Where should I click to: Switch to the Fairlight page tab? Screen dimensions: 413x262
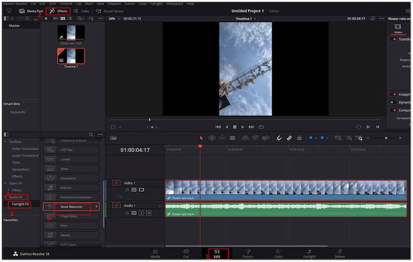(x=309, y=253)
